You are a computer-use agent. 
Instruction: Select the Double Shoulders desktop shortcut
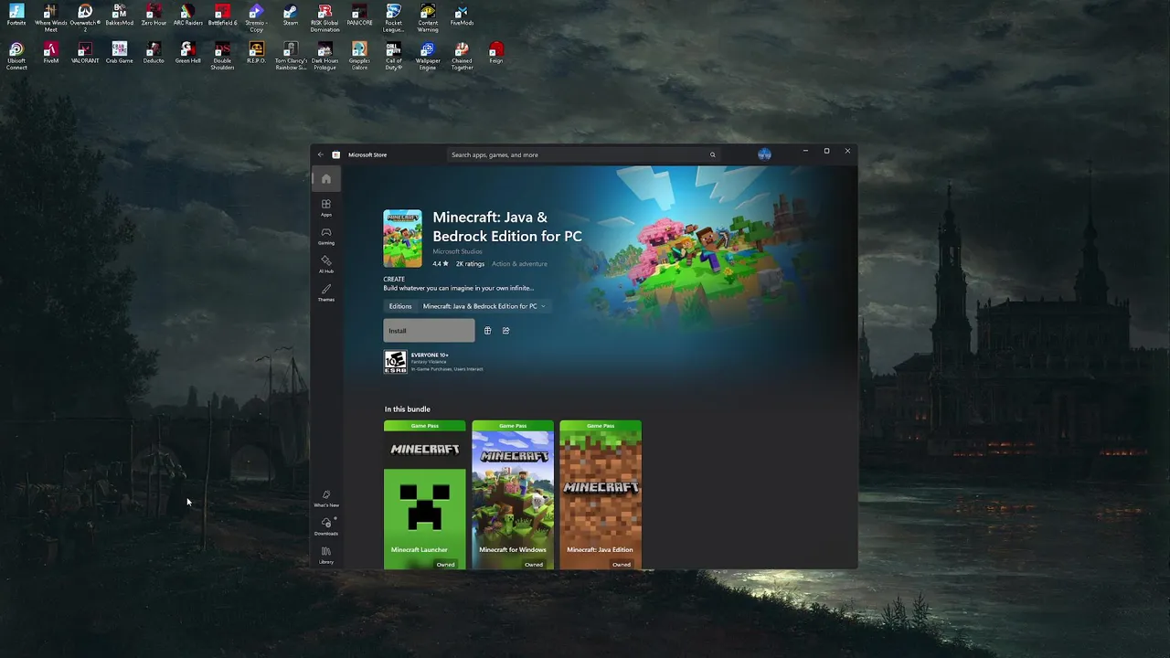222,56
